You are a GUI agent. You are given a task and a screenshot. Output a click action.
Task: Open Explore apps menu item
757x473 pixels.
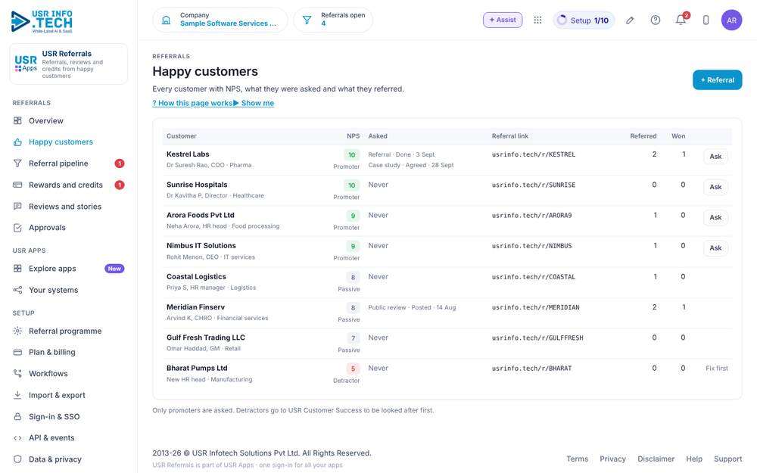click(69, 269)
